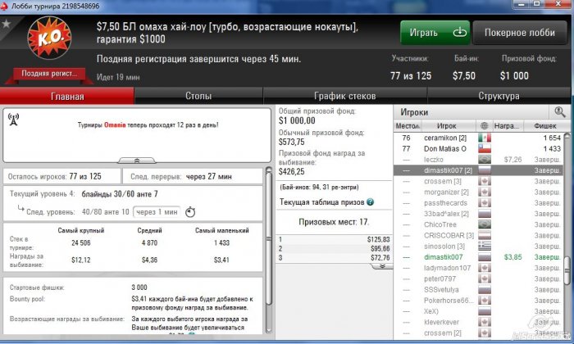
Task: Select player passthecards row
Action: coord(478,203)
